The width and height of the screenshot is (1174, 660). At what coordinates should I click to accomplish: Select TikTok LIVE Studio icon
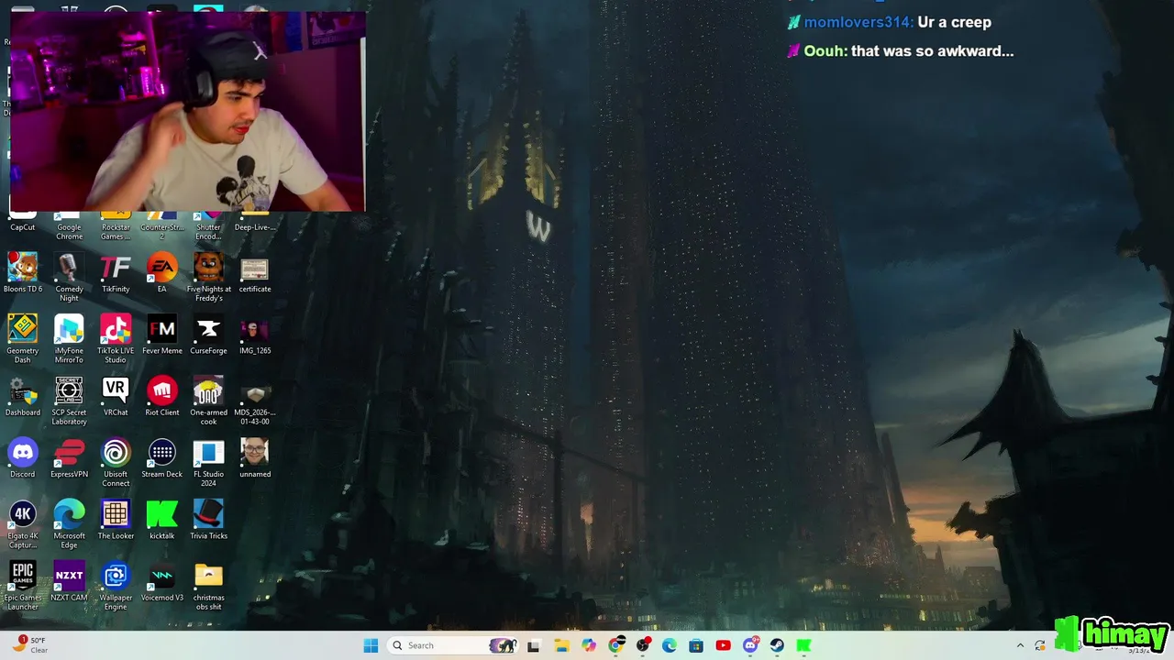tap(116, 339)
